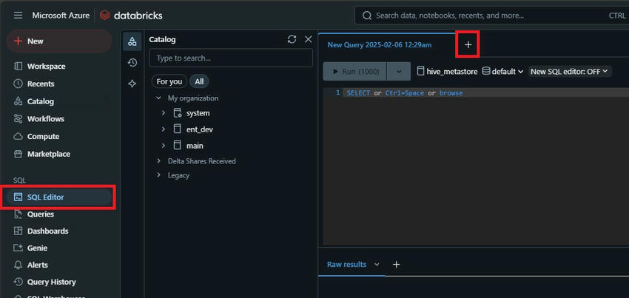Click the Workspace icon in sidebar
Viewport: 629px width, 298px height.
[x=18, y=66]
